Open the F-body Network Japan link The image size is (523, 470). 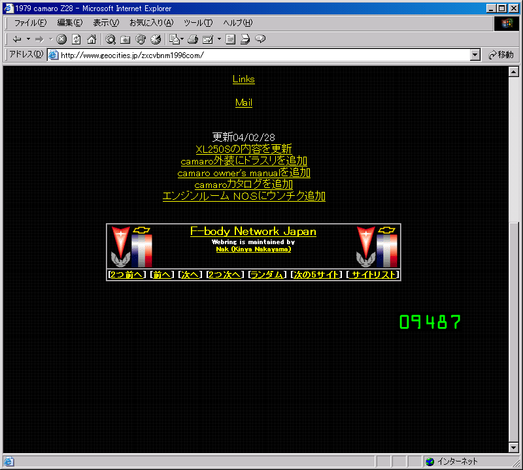[253, 231]
